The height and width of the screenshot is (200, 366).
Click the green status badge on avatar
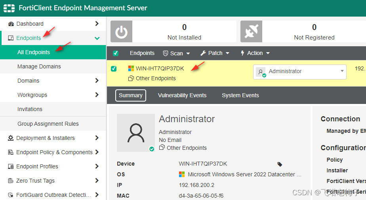tap(152, 149)
